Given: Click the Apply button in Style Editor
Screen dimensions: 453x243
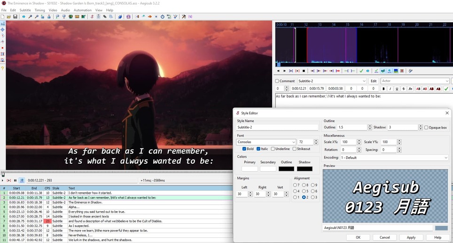Looking at the screenshot, I should [411, 237].
